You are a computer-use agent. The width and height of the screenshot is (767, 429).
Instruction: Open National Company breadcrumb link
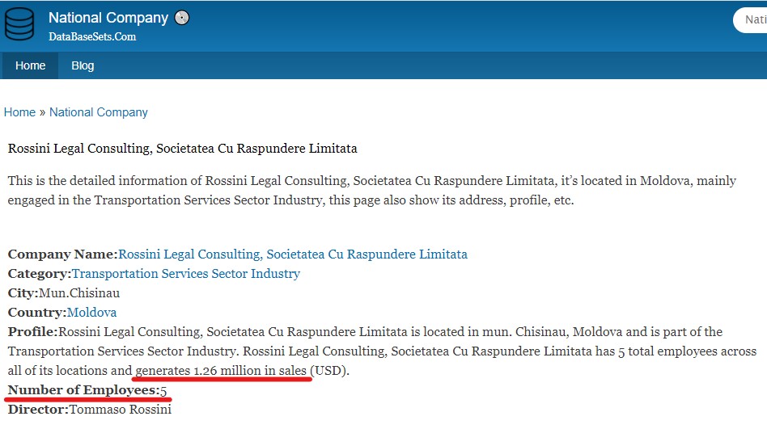pos(99,112)
